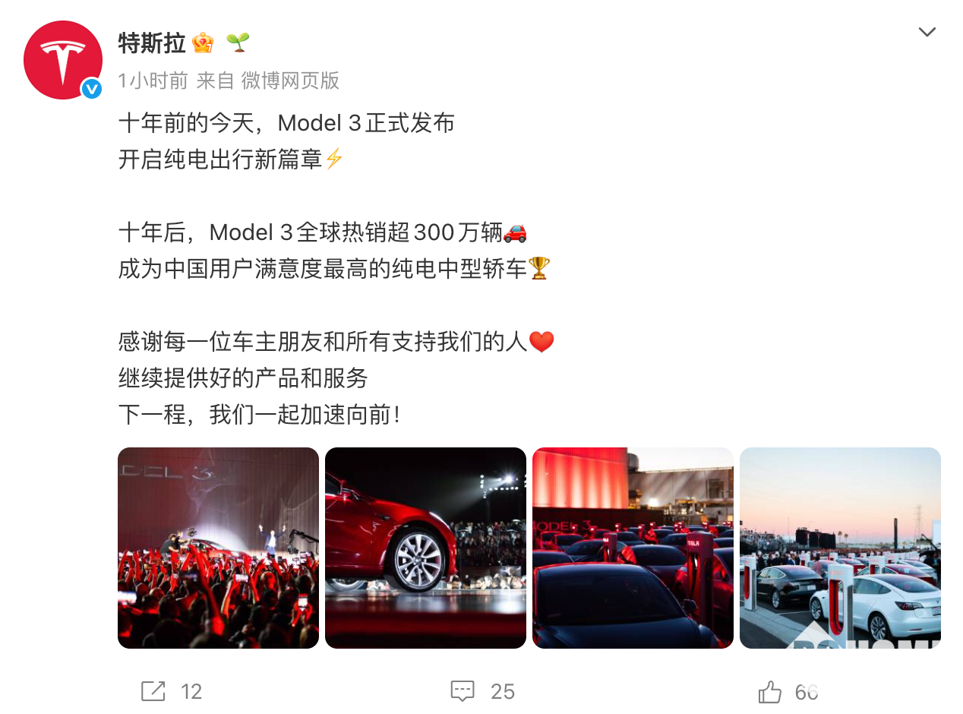Open the crowd launch event photo
963x714 pixels.
(x=218, y=548)
